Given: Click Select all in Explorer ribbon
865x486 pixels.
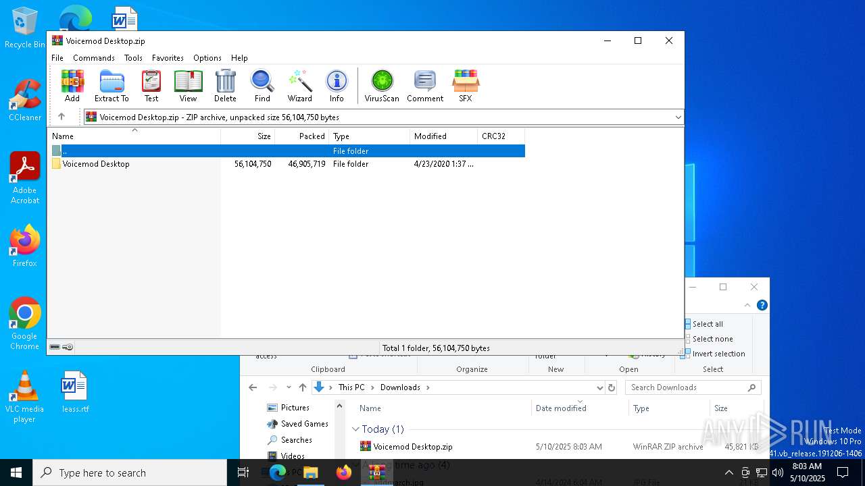Looking at the screenshot, I should 703,324.
